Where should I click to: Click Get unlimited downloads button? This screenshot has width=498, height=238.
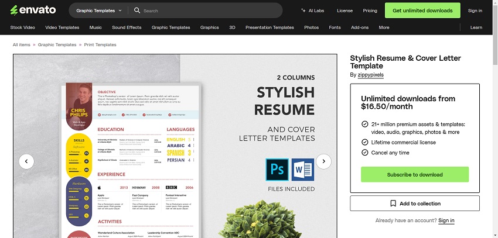click(x=422, y=11)
